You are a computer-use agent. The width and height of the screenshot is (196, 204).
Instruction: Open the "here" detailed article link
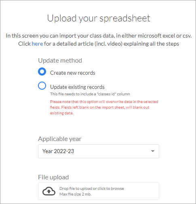point(37,44)
